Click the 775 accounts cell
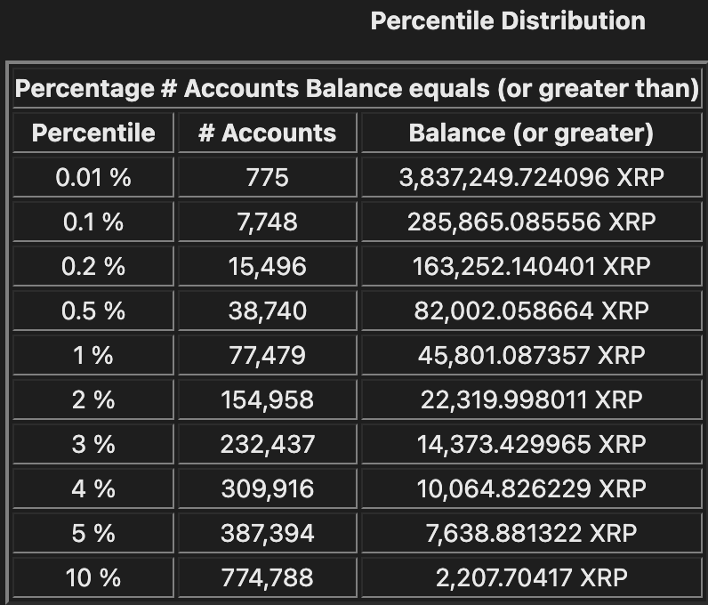The width and height of the screenshot is (708, 605). tap(268, 178)
